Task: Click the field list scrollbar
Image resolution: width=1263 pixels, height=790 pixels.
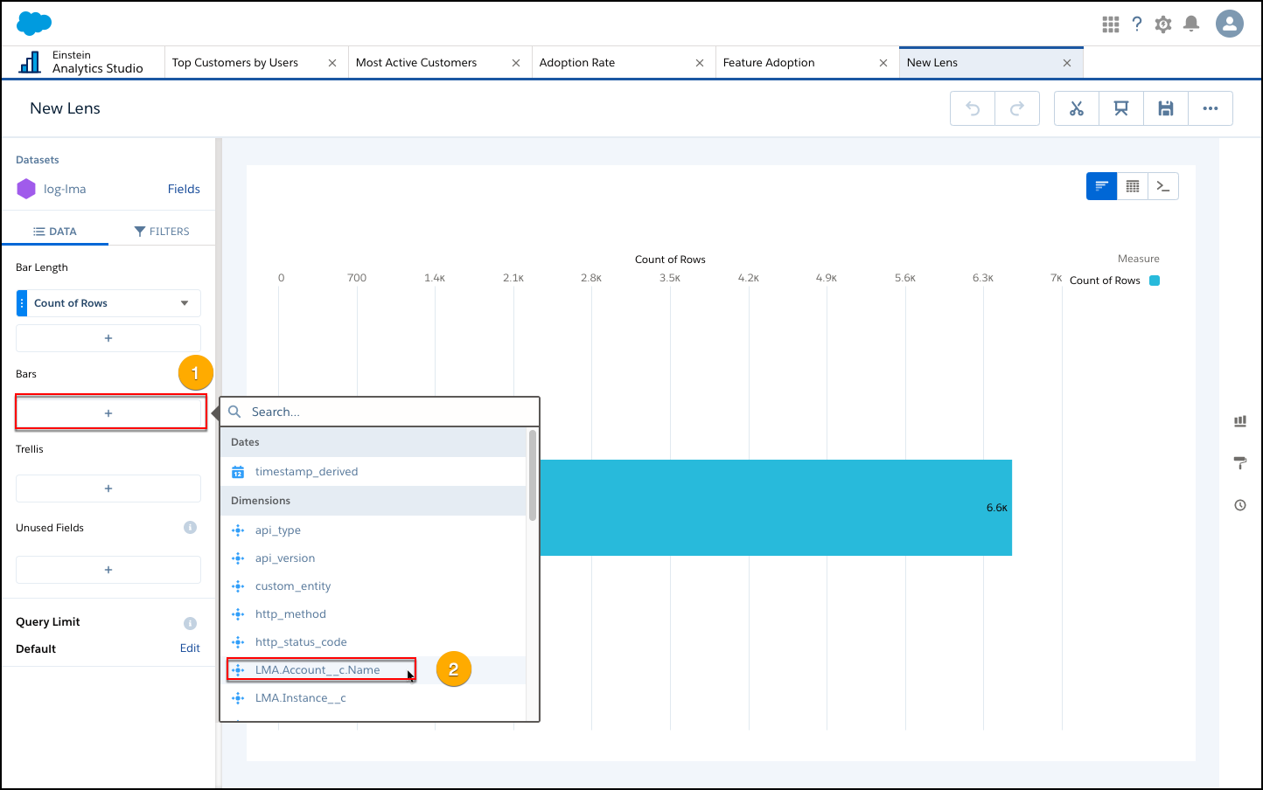Action: click(x=533, y=475)
